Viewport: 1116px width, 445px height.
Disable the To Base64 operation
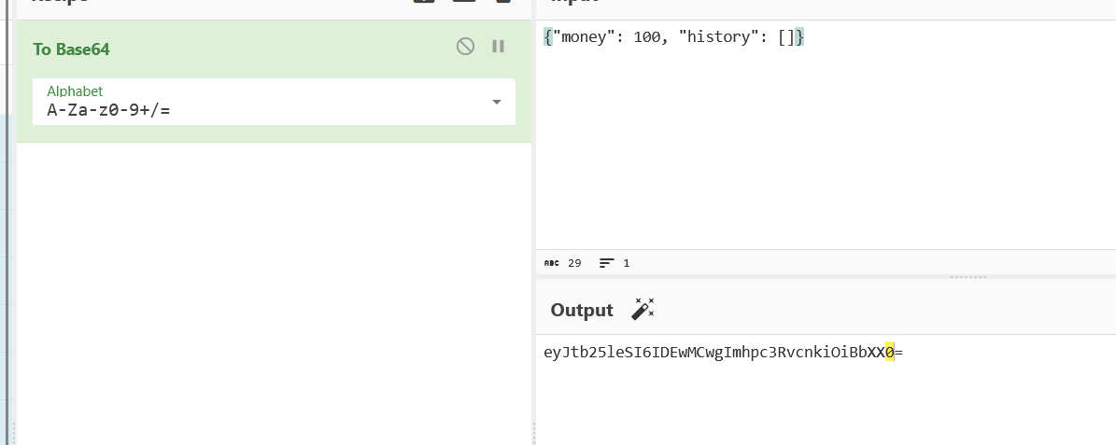pyautogui.click(x=465, y=47)
